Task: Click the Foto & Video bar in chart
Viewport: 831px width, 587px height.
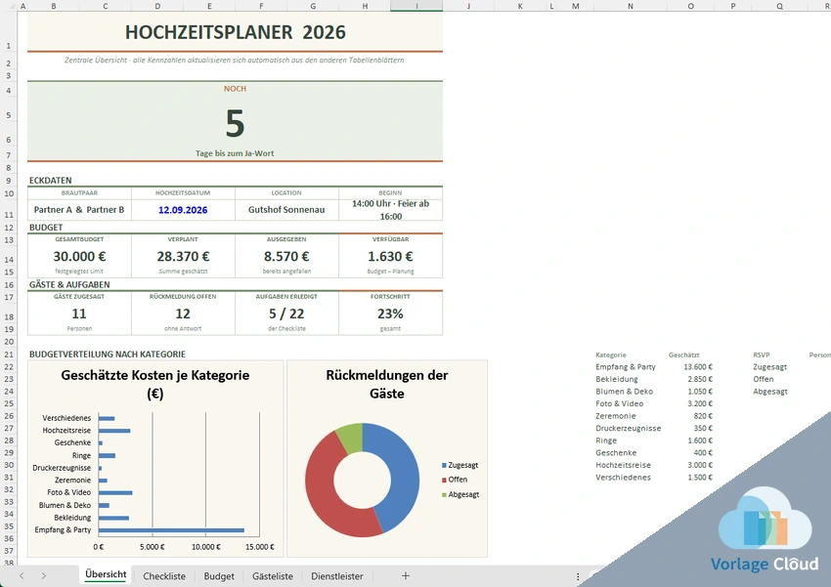Action: point(115,493)
